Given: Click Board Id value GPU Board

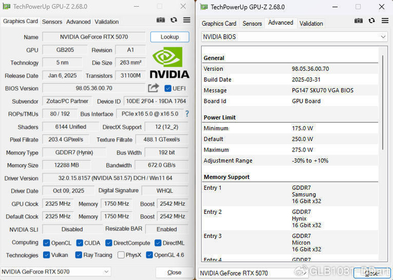Looking at the screenshot, I should coord(306,101).
